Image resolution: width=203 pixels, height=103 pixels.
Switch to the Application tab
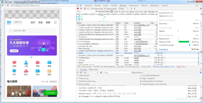[x=155, y=5]
